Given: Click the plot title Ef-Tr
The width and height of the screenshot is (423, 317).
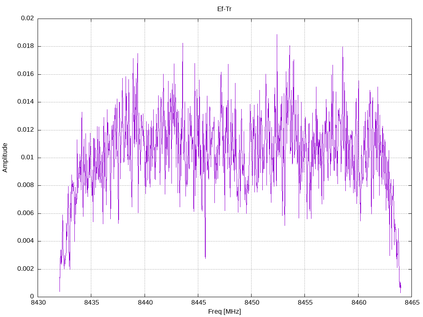Looking at the screenshot, I should (224, 9).
